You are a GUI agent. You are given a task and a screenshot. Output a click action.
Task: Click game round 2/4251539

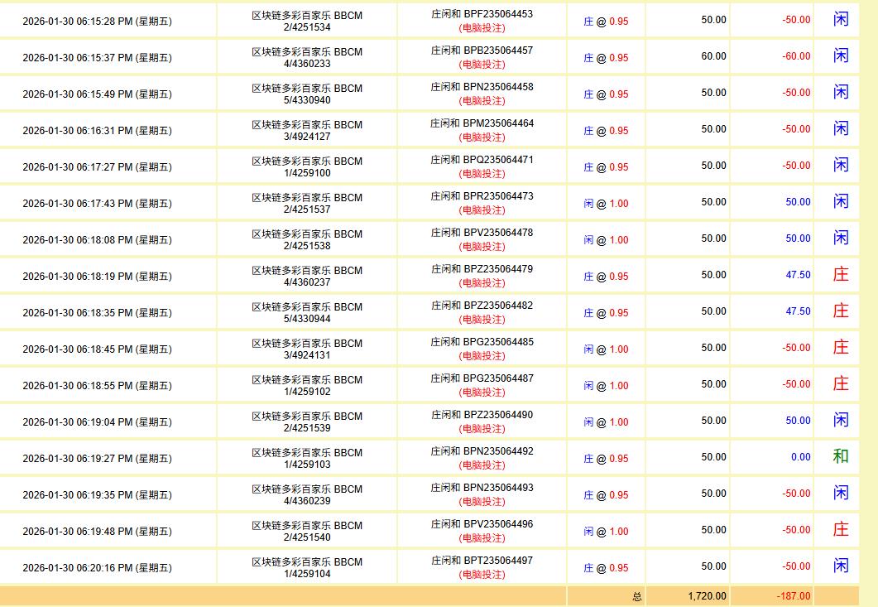pyautogui.click(x=307, y=428)
